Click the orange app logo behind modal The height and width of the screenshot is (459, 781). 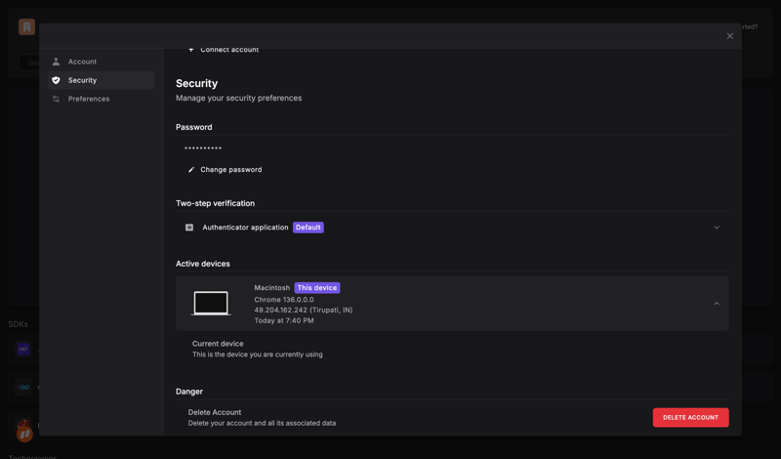27,27
